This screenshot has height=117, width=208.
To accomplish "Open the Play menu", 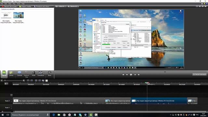I will coord(14,4).
